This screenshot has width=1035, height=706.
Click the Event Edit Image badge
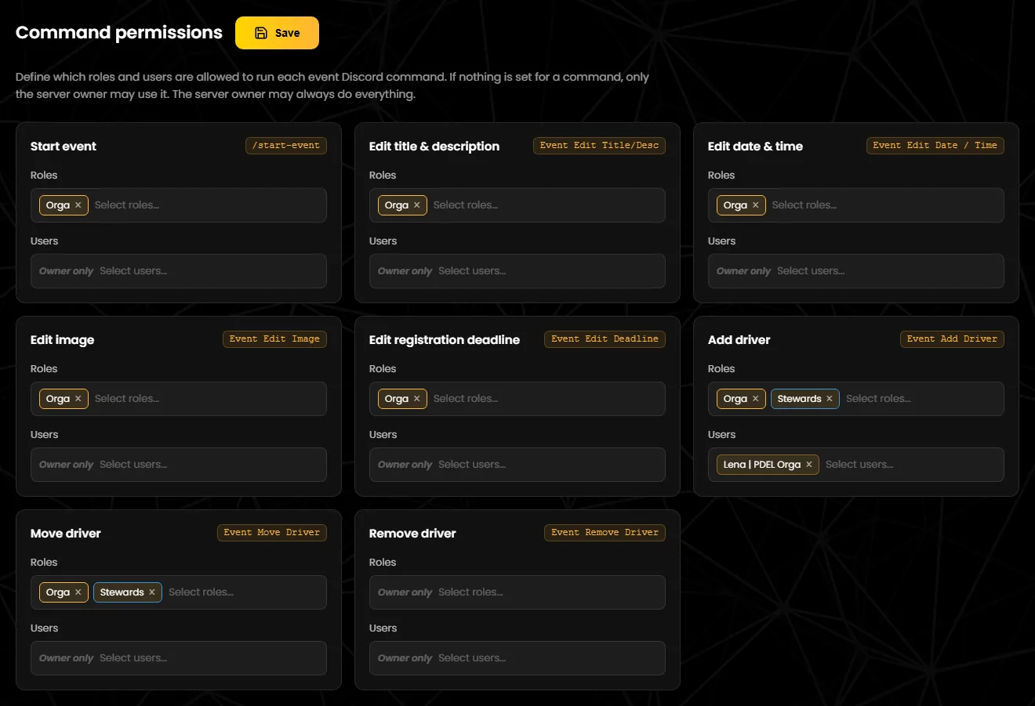274,339
